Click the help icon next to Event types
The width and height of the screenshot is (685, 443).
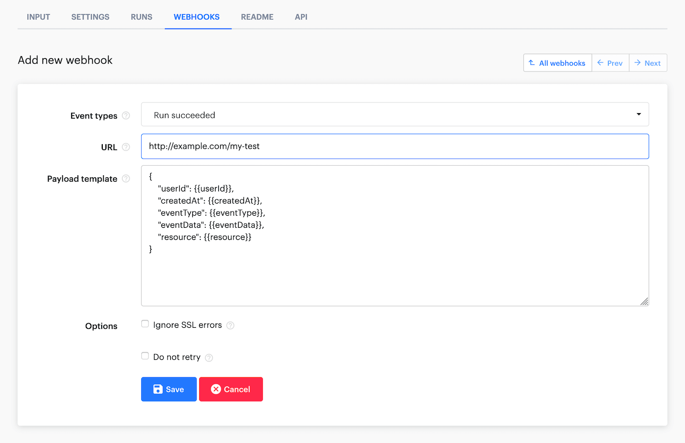click(x=126, y=116)
